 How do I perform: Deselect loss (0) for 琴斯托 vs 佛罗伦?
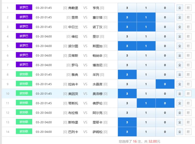point(165,103)
